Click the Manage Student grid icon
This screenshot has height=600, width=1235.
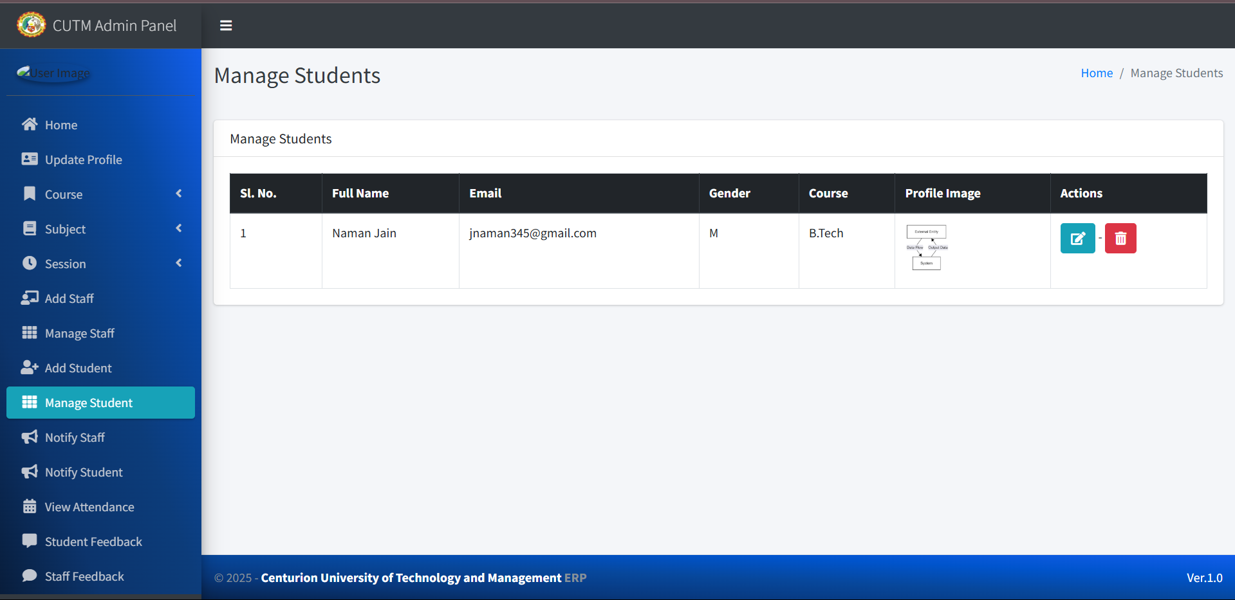pos(30,402)
